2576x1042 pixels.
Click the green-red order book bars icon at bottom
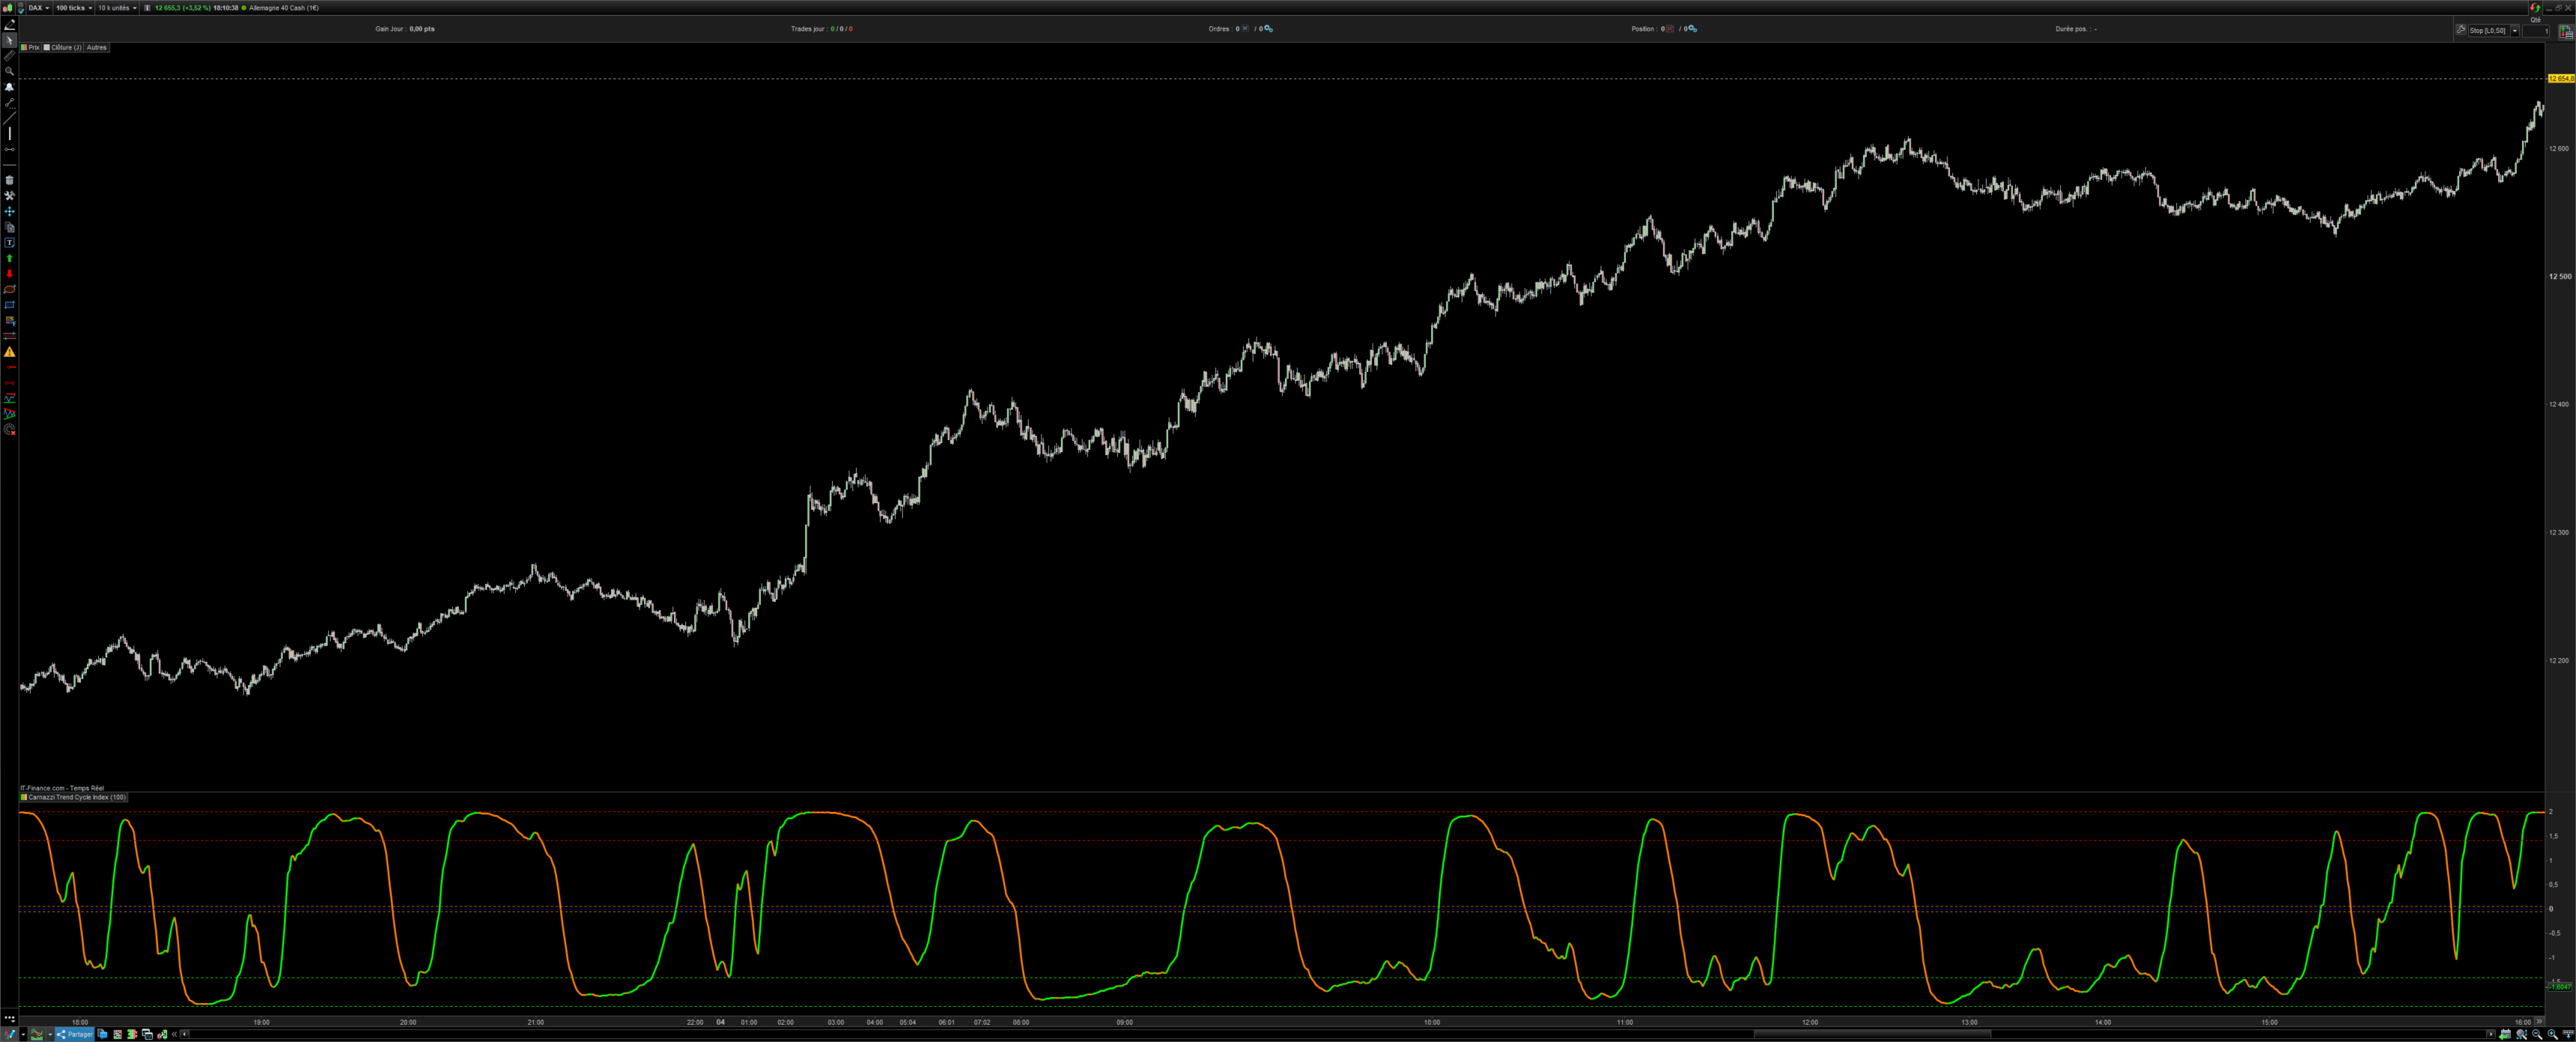click(x=132, y=1034)
